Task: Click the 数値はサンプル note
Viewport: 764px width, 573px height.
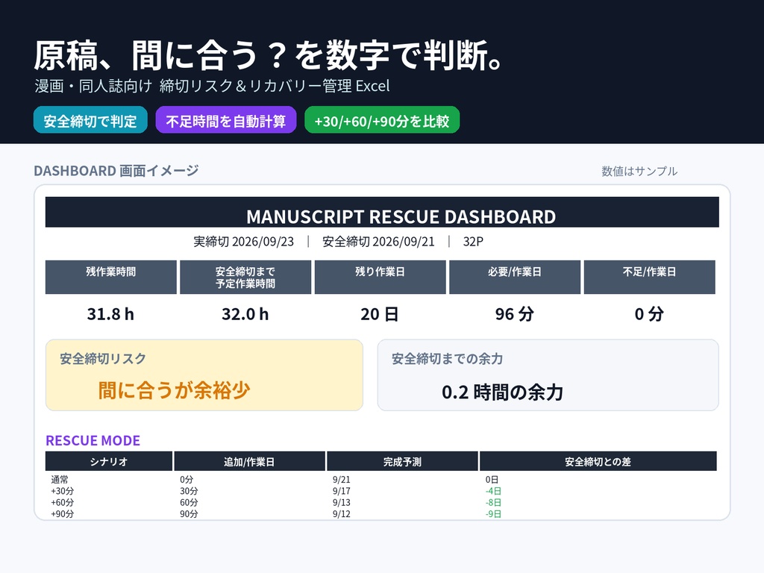Action: pos(639,171)
